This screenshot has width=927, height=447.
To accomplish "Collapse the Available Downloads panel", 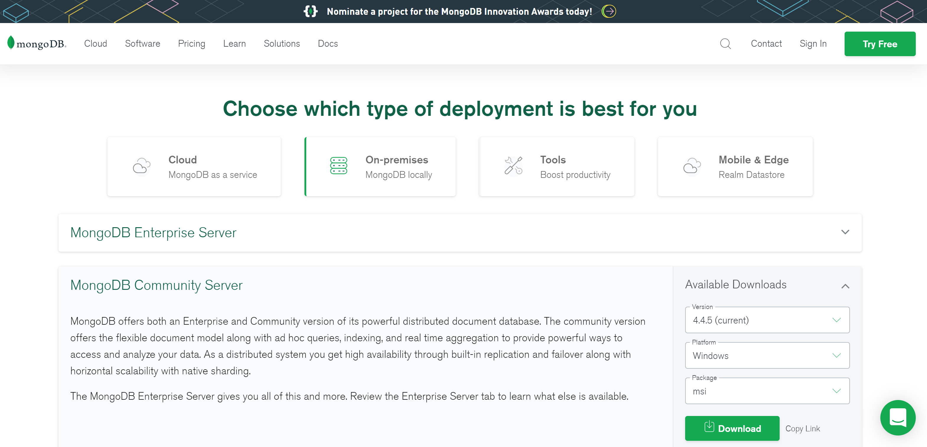I will [x=845, y=286].
